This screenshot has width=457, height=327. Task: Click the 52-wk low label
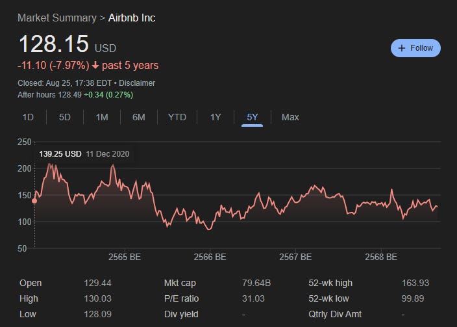[328, 298]
